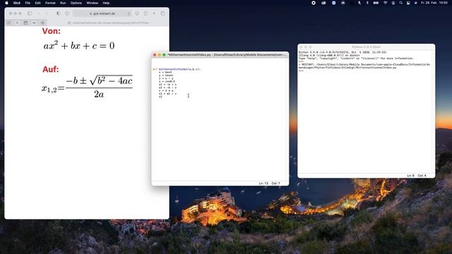
Task: Click the Safari privacy shield icon
Action: pos(59,13)
